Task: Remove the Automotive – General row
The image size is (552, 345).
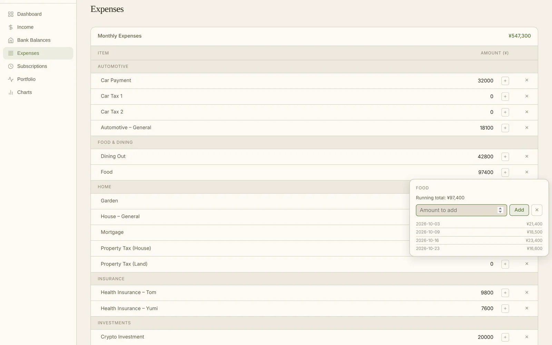Action: (527, 128)
